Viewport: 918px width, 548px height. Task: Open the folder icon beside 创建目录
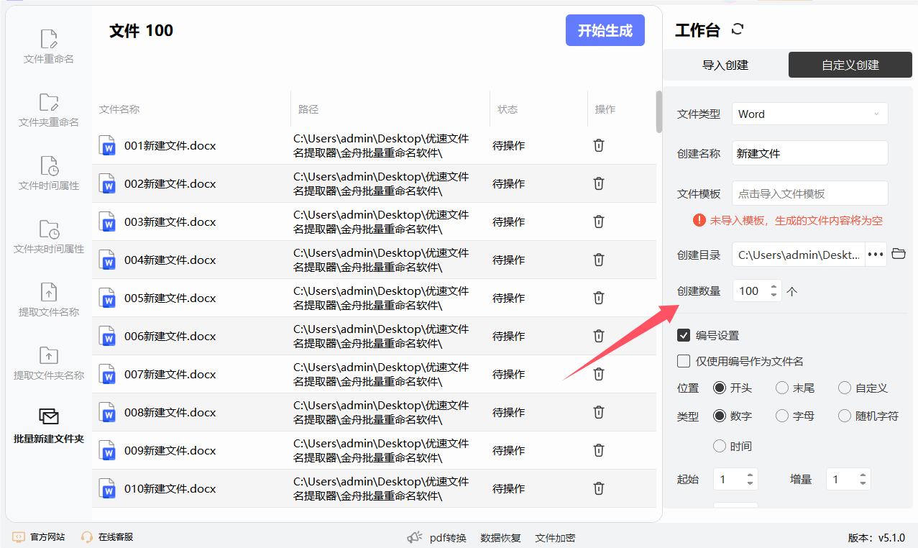point(898,254)
